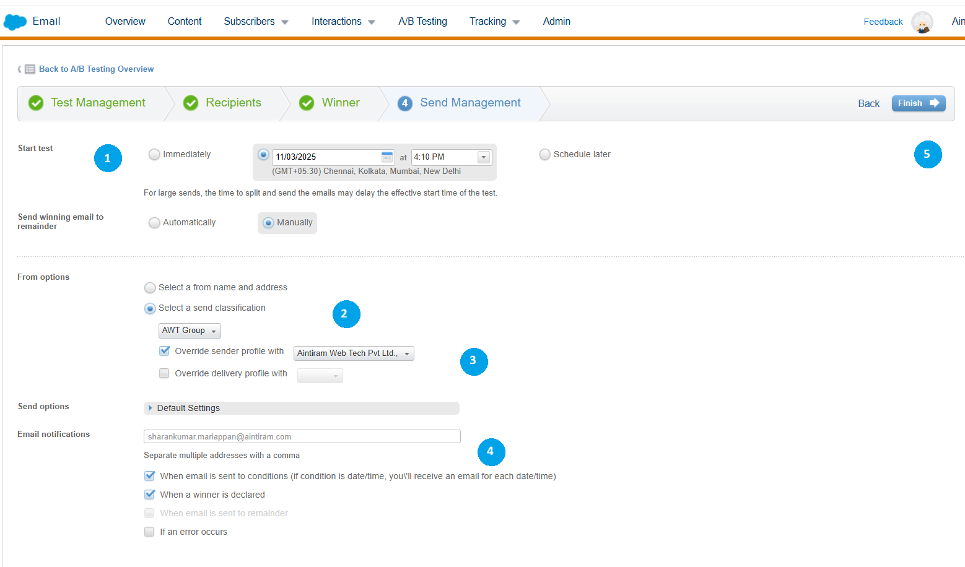Click the user avatar icon

click(x=922, y=22)
